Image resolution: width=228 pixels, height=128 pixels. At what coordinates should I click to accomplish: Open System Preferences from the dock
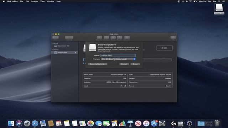(x=162, y=123)
